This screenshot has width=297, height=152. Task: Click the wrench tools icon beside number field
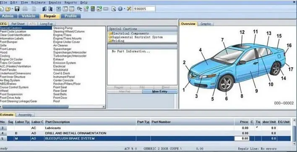[129, 9]
